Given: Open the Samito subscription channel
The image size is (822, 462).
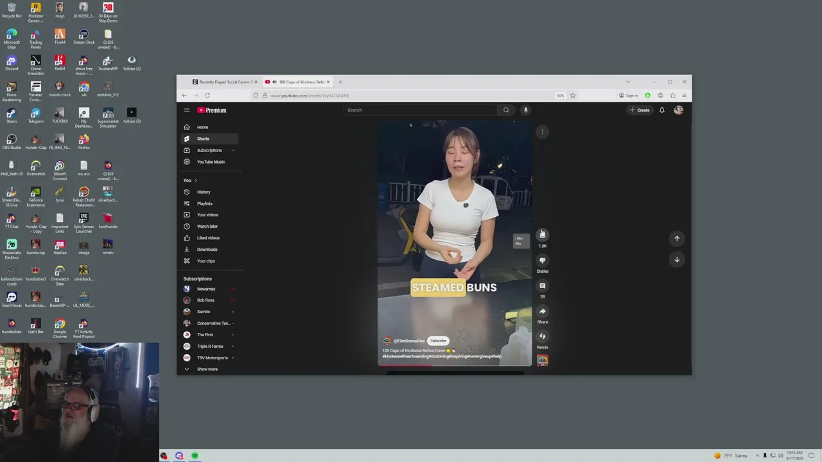Looking at the screenshot, I should [x=209, y=312].
